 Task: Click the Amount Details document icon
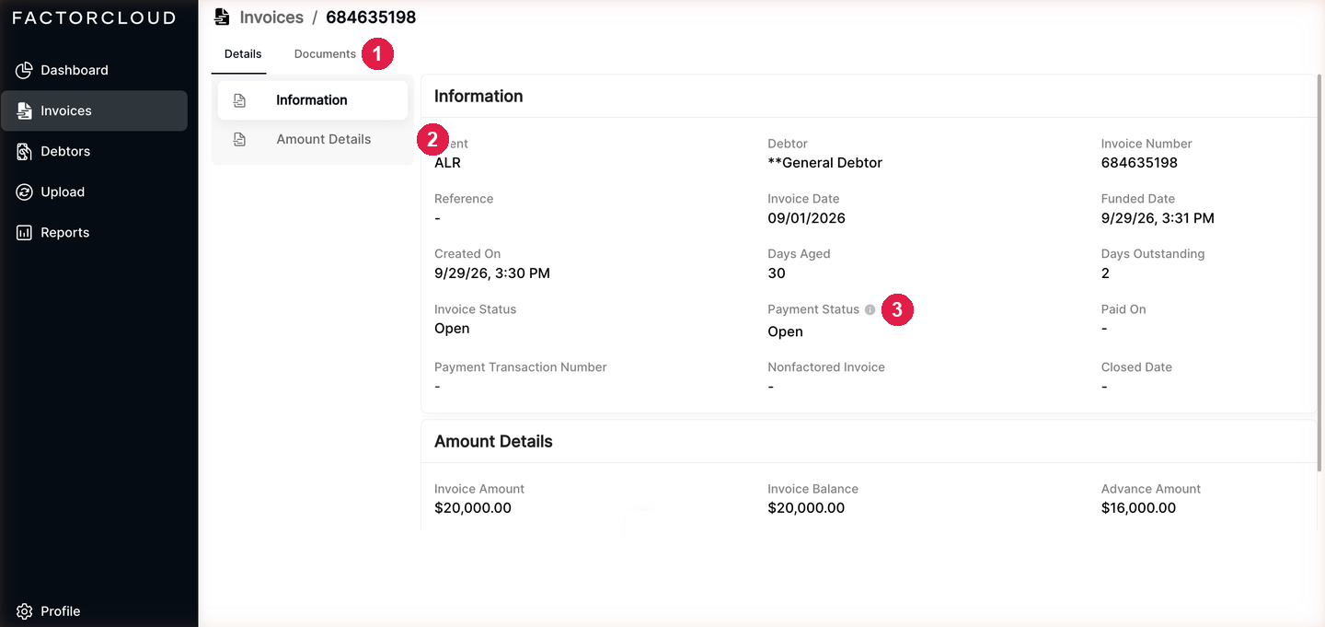[240, 139]
